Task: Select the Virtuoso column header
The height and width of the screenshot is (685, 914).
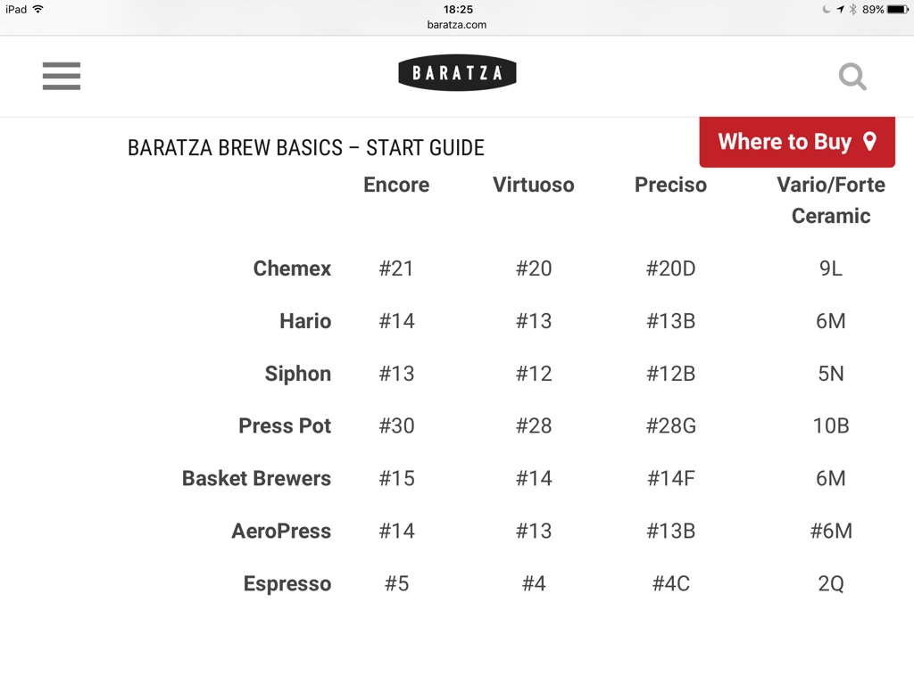Action: 534,185
